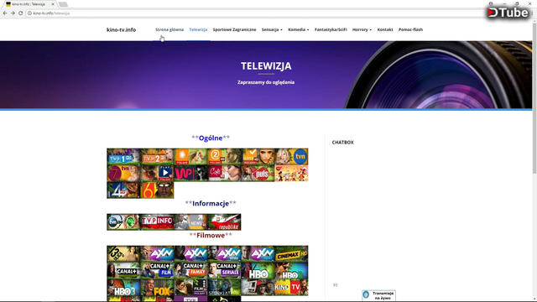Screen dimensions: 537x302
Task: Click the Transmisje na żywo button
Action: point(378,295)
